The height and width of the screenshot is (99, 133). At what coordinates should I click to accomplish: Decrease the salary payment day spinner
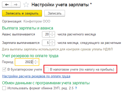[x=52, y=44]
